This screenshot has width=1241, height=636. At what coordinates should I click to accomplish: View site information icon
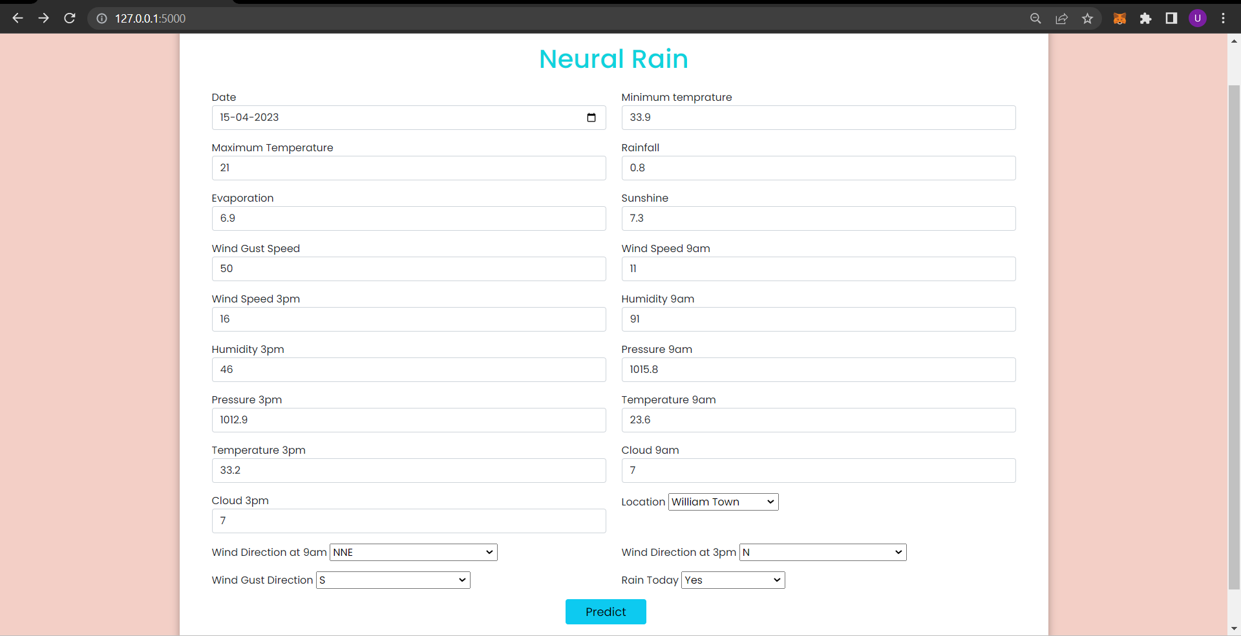(x=101, y=19)
